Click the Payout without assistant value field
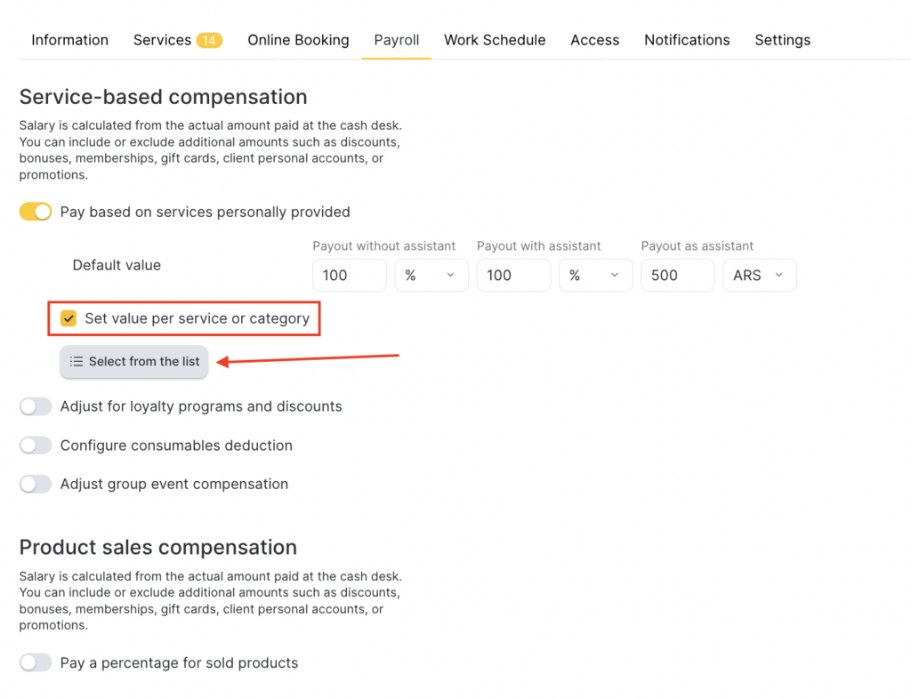 click(349, 276)
